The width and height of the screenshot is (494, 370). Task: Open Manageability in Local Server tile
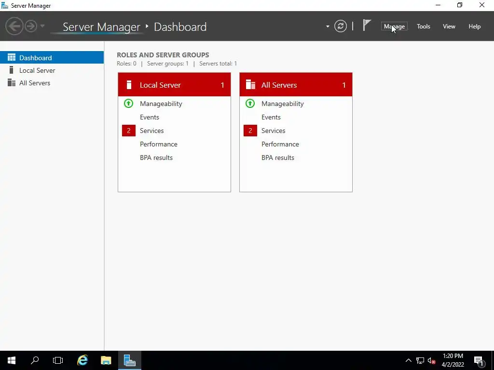(x=161, y=104)
